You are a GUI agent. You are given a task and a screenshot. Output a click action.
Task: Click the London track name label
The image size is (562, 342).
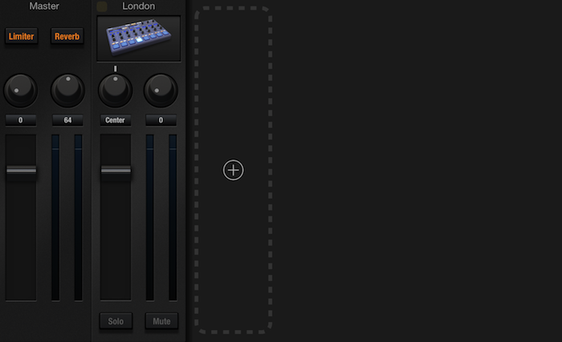(x=139, y=6)
